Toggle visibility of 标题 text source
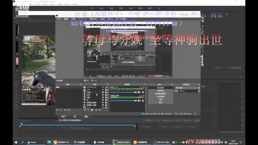Image resolution: width=258 pixels, height=145 pixels. [103, 97]
